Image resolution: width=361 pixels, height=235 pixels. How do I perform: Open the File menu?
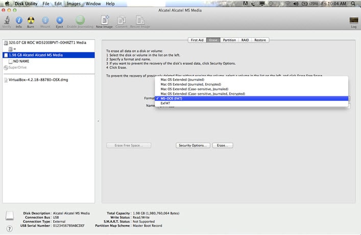(x=46, y=4)
